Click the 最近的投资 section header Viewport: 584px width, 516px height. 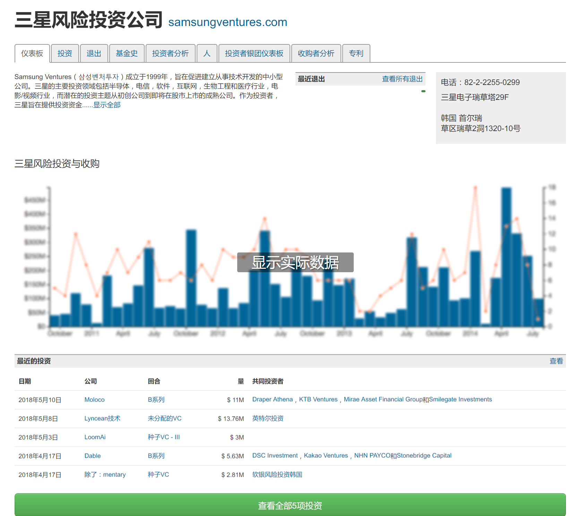(34, 361)
